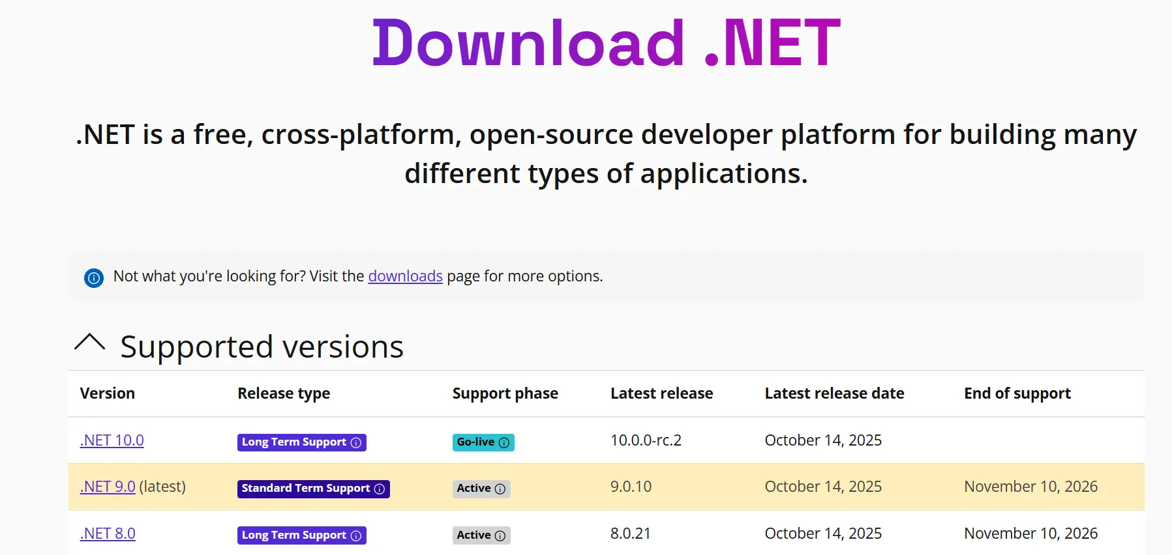The width and height of the screenshot is (1172, 555).
Task: Click the 10.0.0-rc.2 release cell
Action: [646, 440]
